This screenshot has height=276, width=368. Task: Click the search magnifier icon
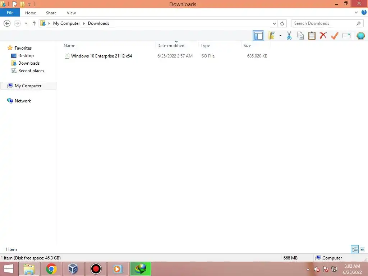[x=358, y=23]
